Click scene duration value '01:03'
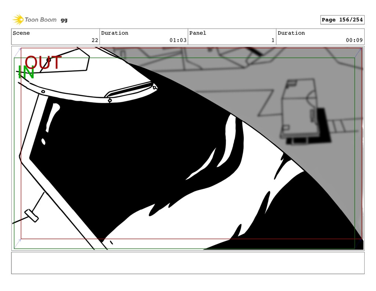 pos(178,40)
